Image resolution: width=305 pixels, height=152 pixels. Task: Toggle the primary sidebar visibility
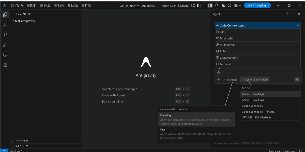pos(199,5)
